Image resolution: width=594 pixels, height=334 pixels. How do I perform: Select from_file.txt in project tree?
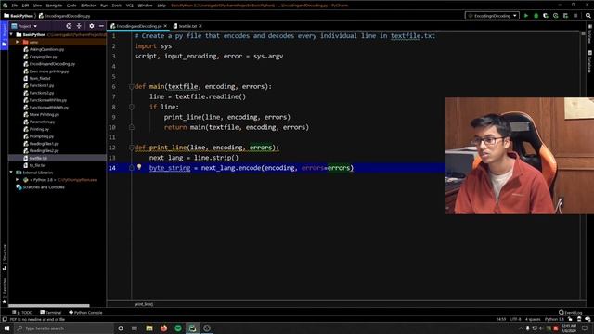tap(40, 78)
